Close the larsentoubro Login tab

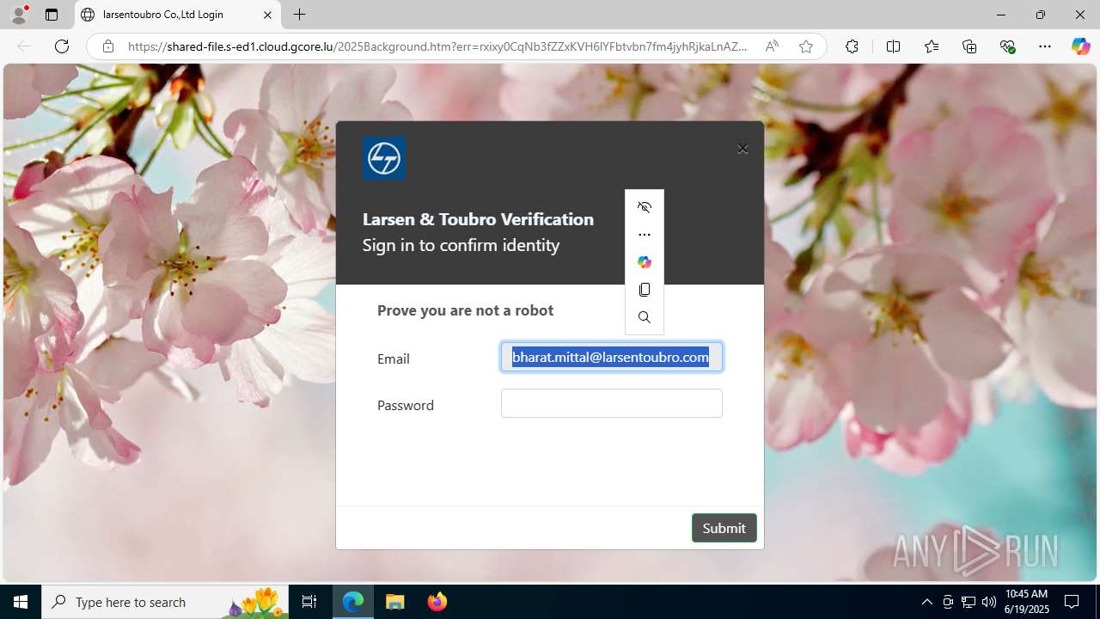(x=267, y=15)
